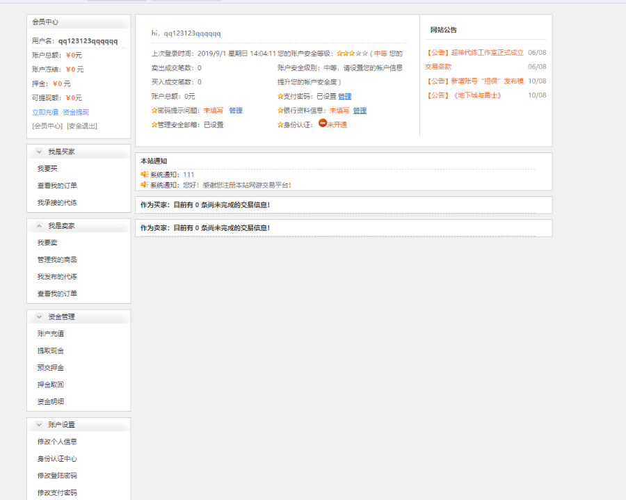Click 管理 next to 支付密码
This screenshot has height=500, width=626.
(x=345, y=95)
